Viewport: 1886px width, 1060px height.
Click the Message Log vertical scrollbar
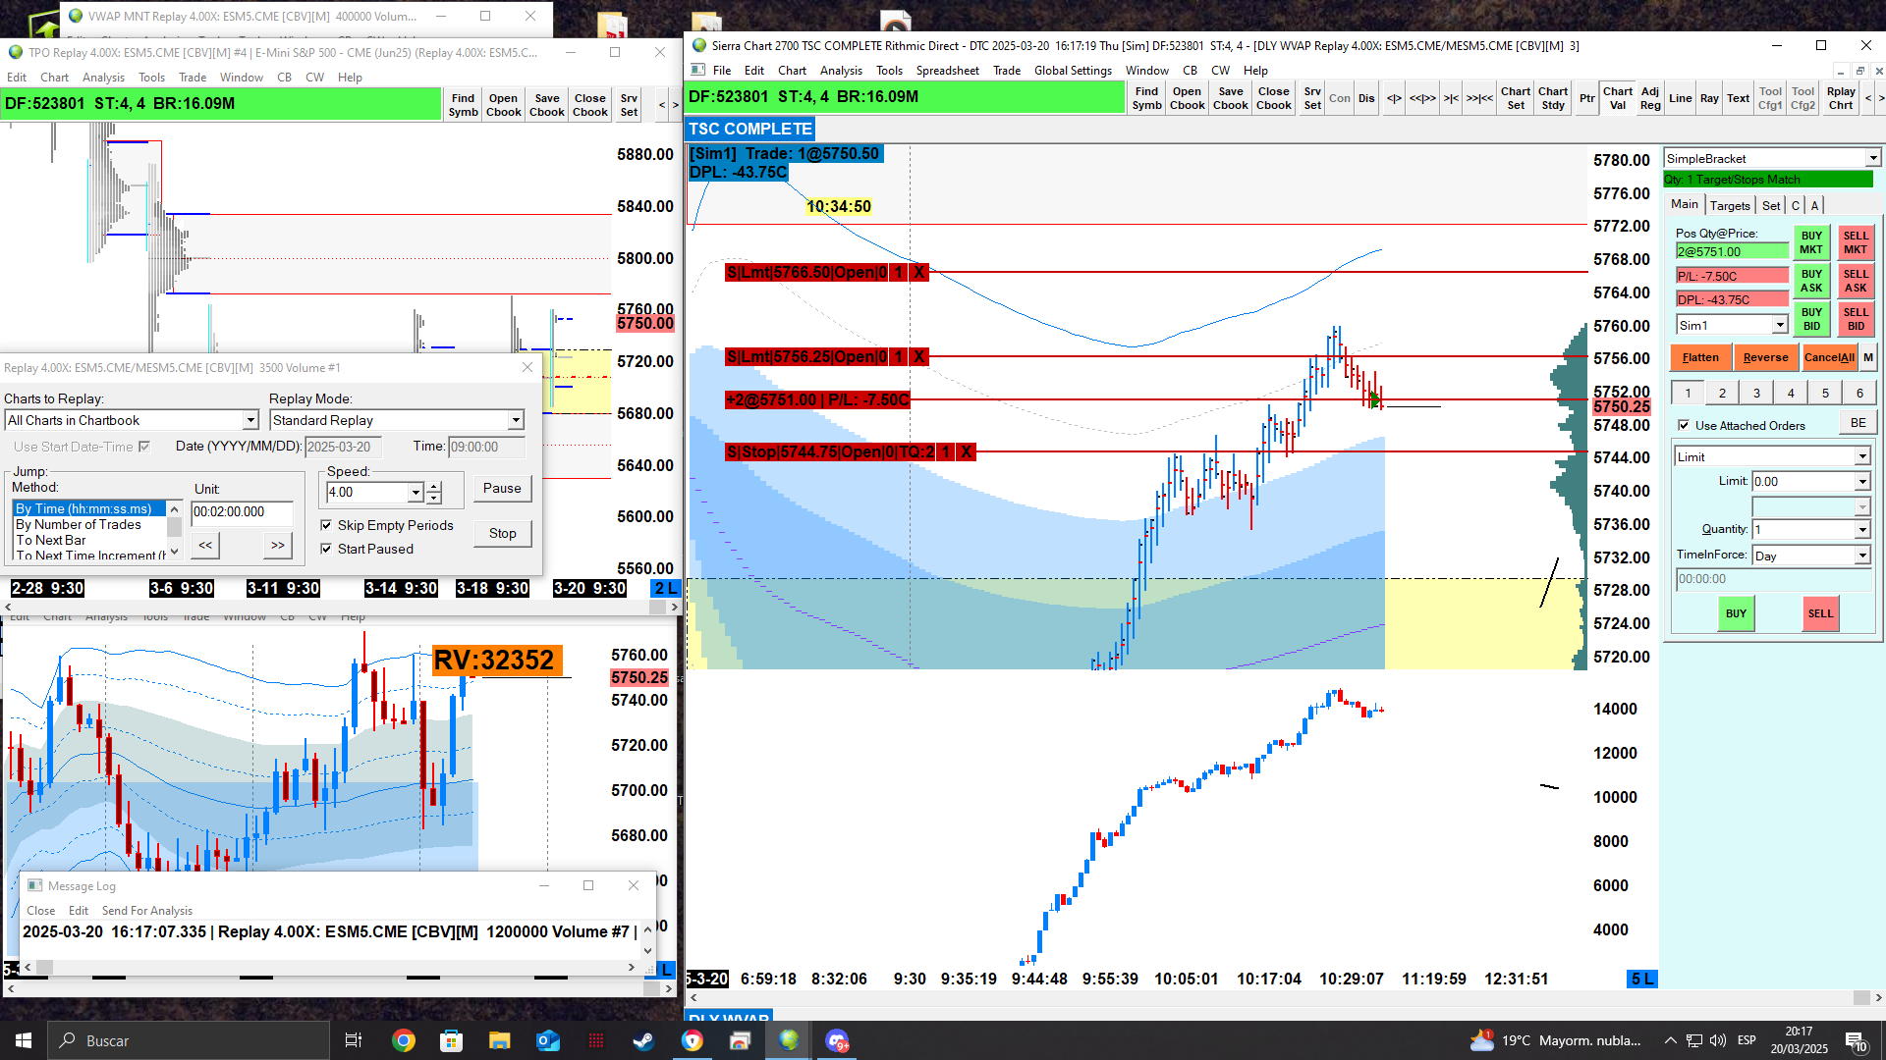tap(647, 938)
